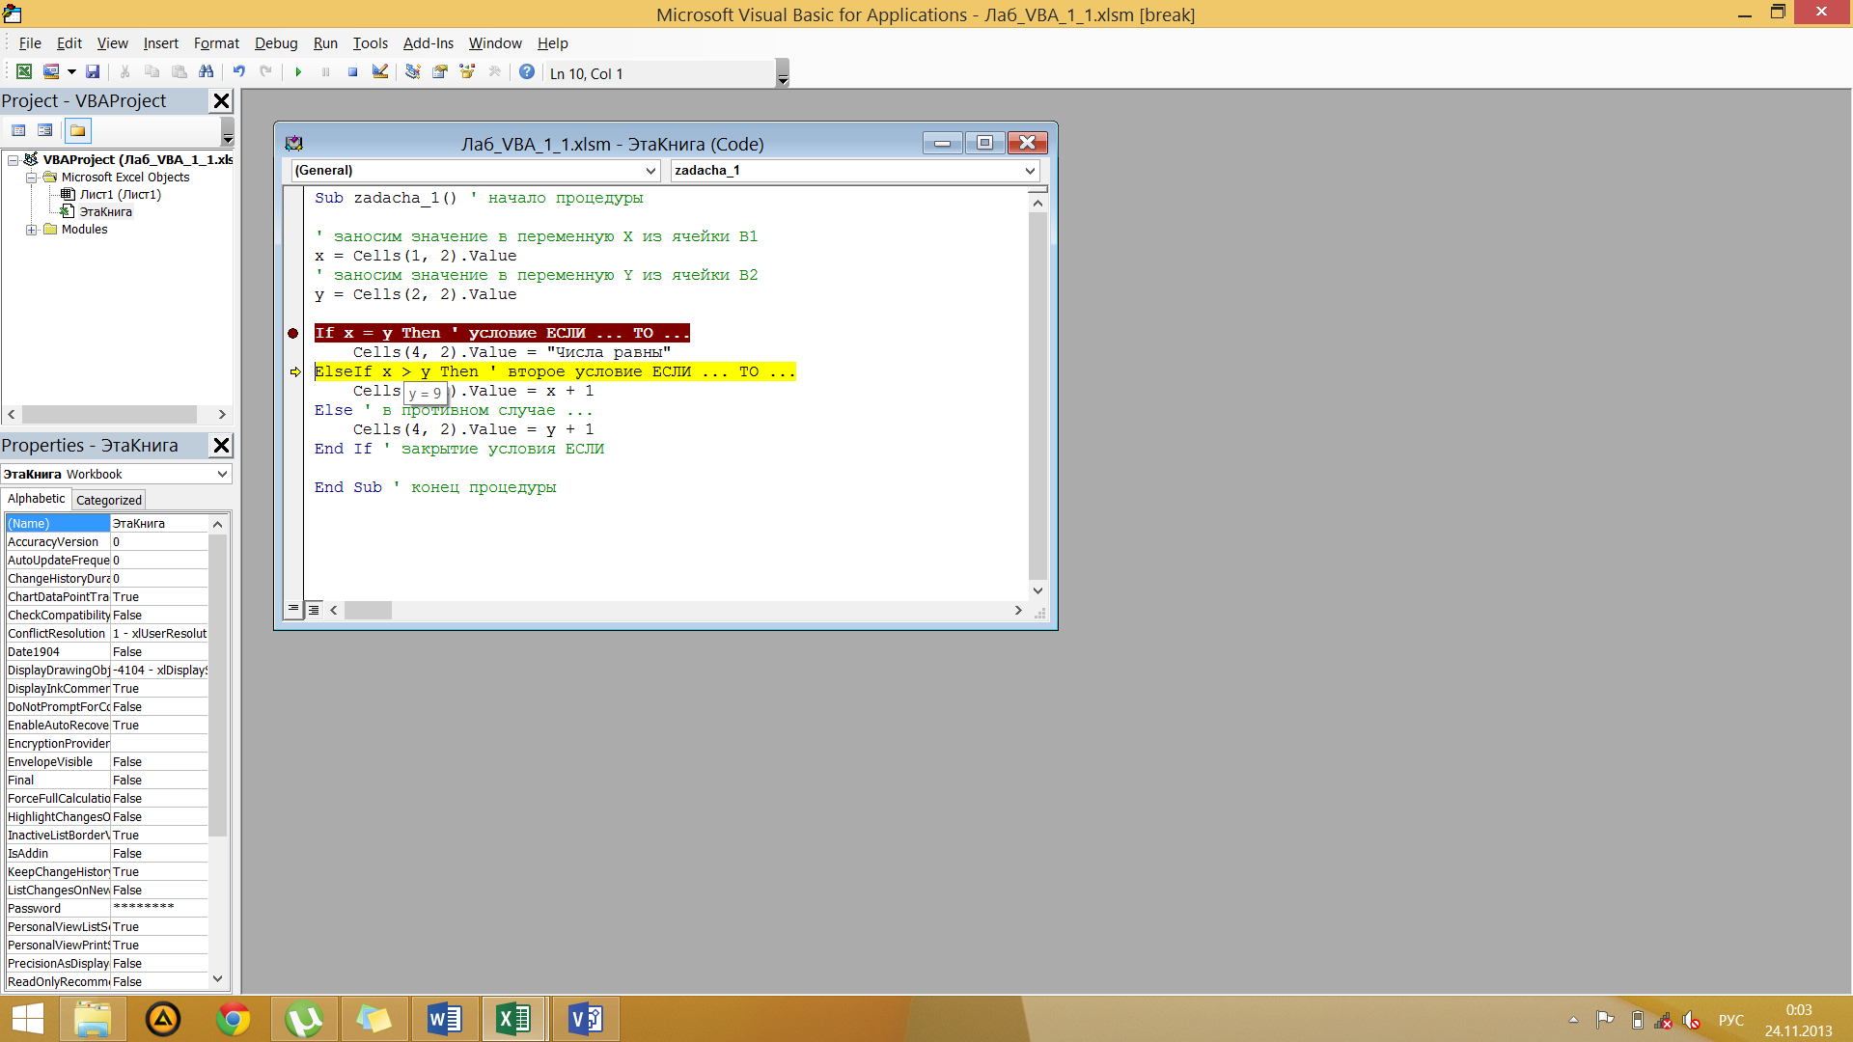Image resolution: width=1853 pixels, height=1042 pixels.
Task: Open VBA Help question mark icon
Action: pyautogui.click(x=527, y=71)
